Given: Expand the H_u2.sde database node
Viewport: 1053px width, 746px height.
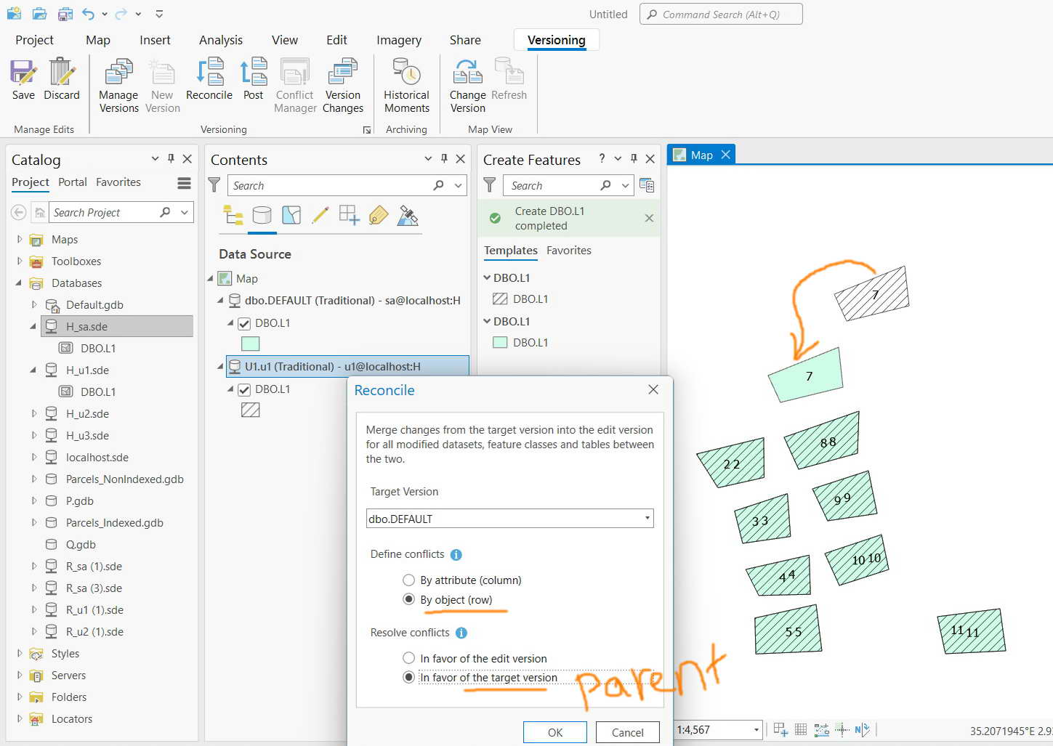Looking at the screenshot, I should 34,413.
